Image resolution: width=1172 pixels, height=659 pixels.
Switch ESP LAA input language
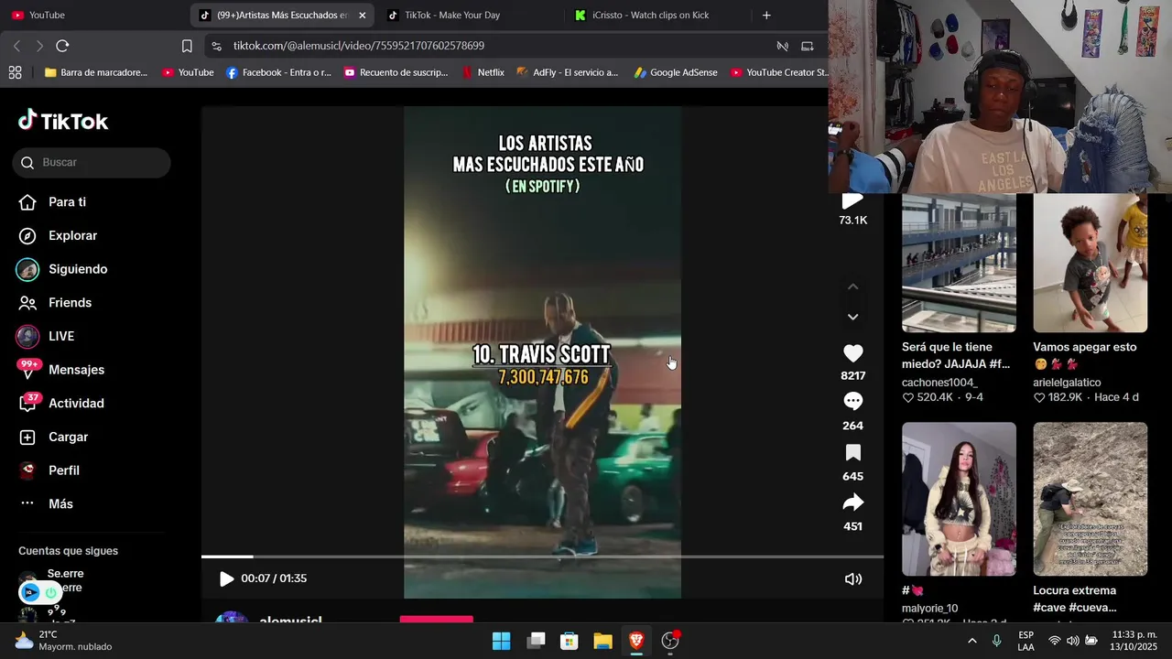(1025, 641)
